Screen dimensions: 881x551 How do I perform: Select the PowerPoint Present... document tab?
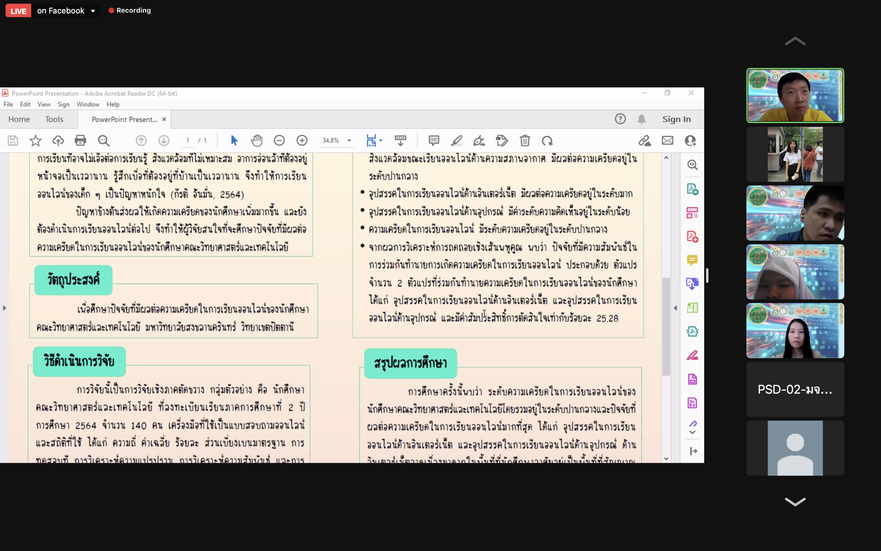click(x=124, y=119)
